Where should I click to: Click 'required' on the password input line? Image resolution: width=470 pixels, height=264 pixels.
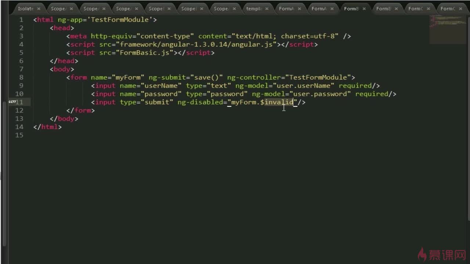click(372, 94)
